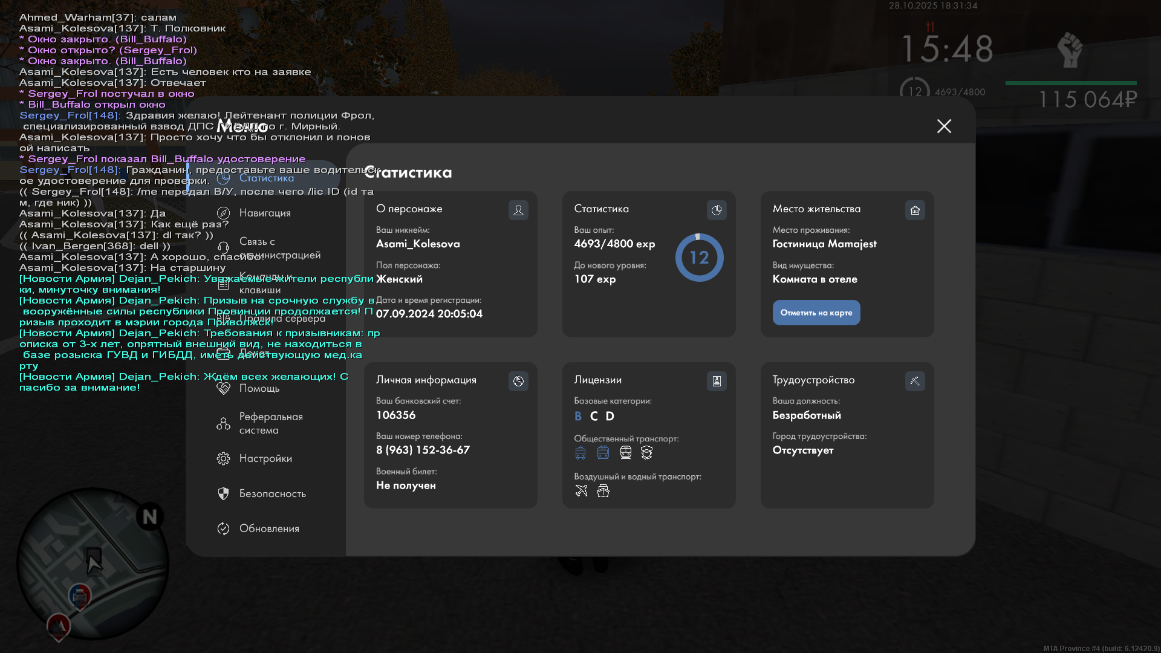
Task: Open the Навигация menu section
Action: (x=265, y=213)
